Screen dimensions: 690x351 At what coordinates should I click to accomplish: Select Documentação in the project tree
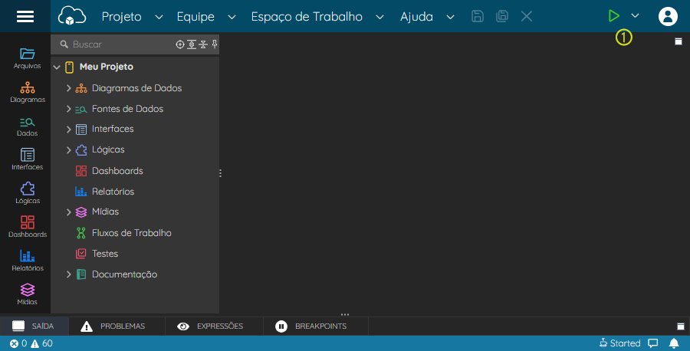coord(124,274)
